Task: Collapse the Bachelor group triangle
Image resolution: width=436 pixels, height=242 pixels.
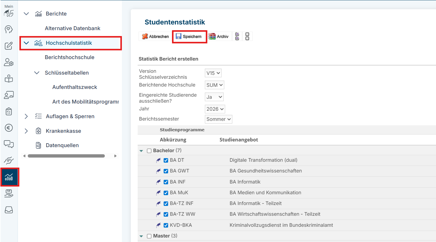Action: pos(141,151)
